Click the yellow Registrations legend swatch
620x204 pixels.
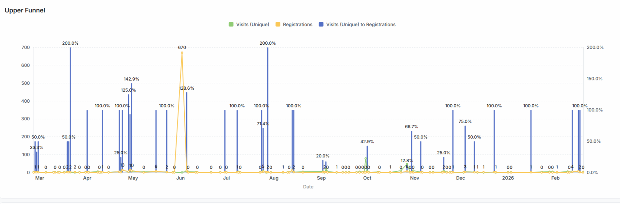tap(278, 24)
